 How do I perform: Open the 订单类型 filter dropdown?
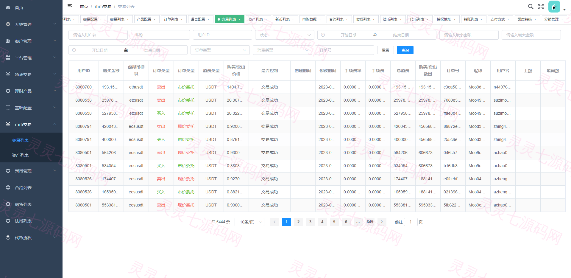(x=220, y=50)
